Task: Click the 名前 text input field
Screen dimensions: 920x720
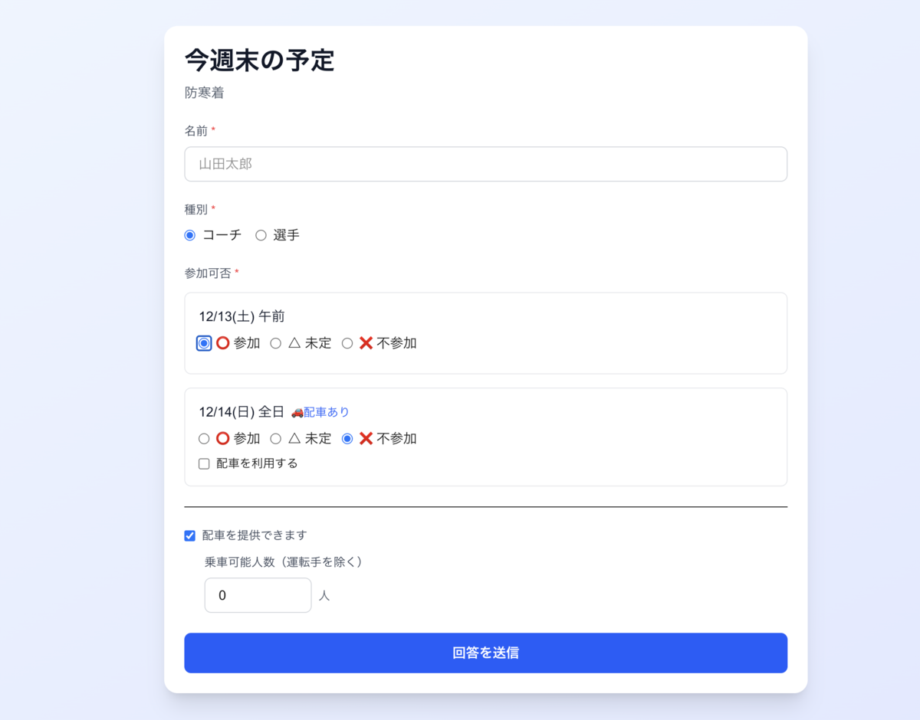Action: click(x=485, y=164)
